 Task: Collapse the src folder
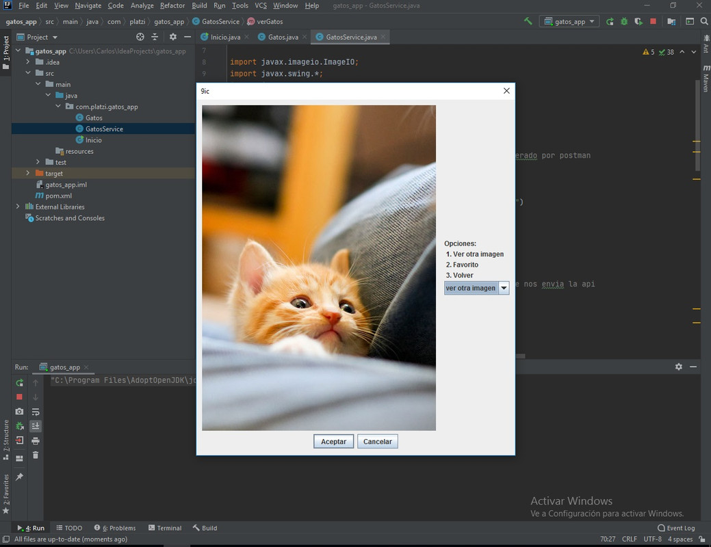tap(27, 73)
